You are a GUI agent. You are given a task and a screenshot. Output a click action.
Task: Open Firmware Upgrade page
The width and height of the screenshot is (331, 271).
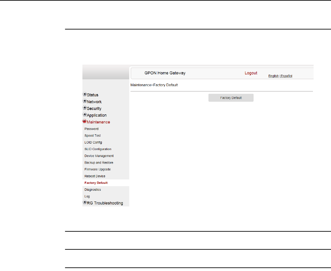coord(98,169)
